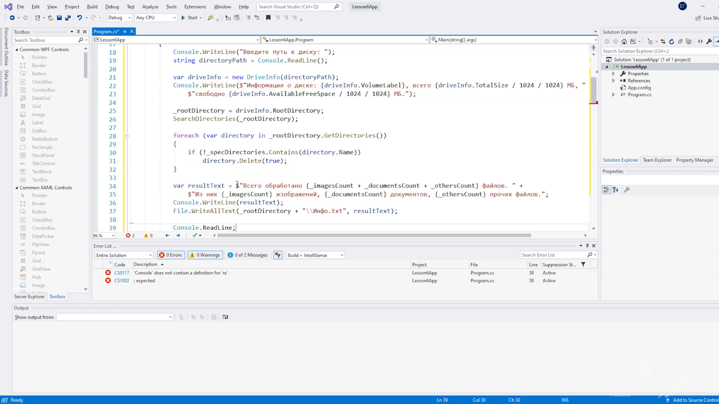The height and width of the screenshot is (404, 719).
Task: Expand the Properties node in Solution Explorer
Action: tap(613, 74)
